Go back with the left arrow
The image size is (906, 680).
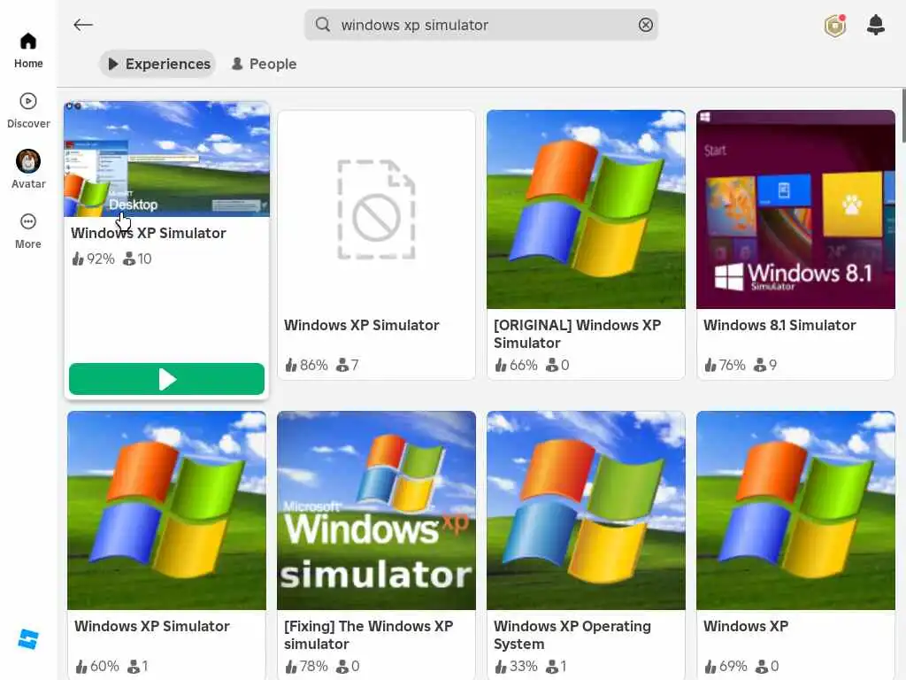tap(83, 25)
